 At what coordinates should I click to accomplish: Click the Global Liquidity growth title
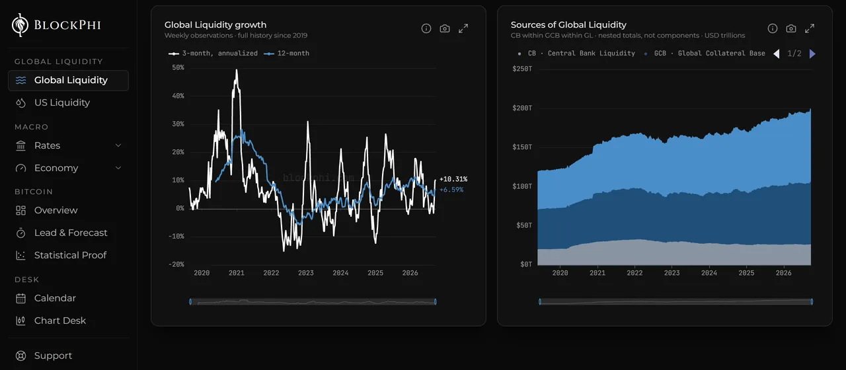pyautogui.click(x=215, y=25)
